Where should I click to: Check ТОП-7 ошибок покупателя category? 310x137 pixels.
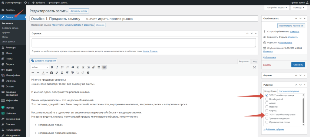point(267,115)
